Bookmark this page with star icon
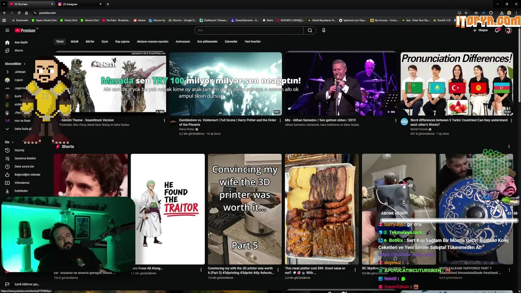Screen dimensions: 521x293 click(x=466, y=13)
